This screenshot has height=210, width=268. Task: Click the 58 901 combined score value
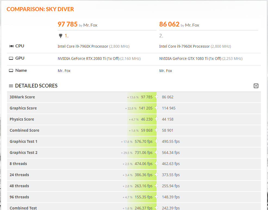click(167, 130)
